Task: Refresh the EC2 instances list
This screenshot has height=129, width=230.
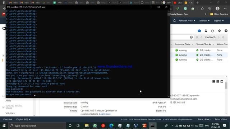Action: point(212,31)
